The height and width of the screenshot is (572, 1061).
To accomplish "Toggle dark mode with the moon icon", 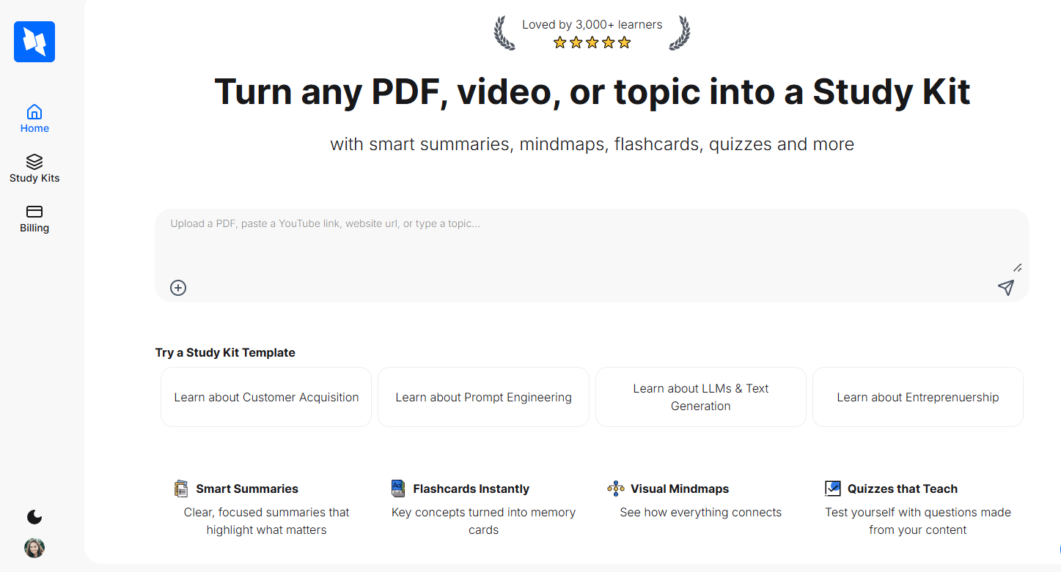I will pos(34,517).
